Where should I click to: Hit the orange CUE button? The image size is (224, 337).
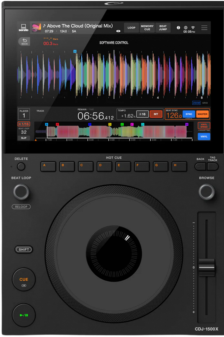24,279
